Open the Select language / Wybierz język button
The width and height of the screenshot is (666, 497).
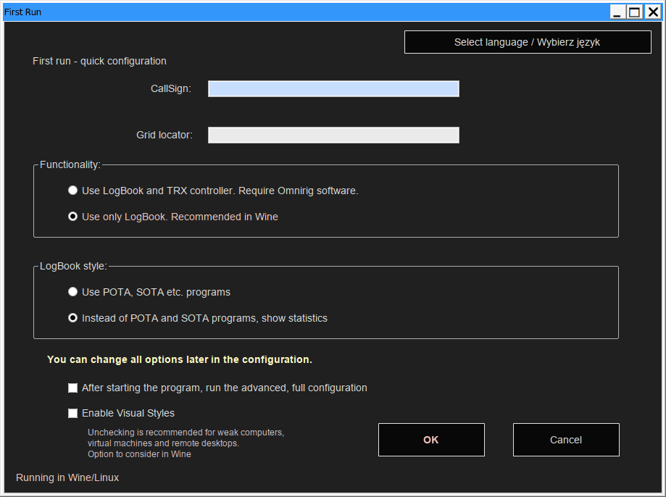point(527,42)
